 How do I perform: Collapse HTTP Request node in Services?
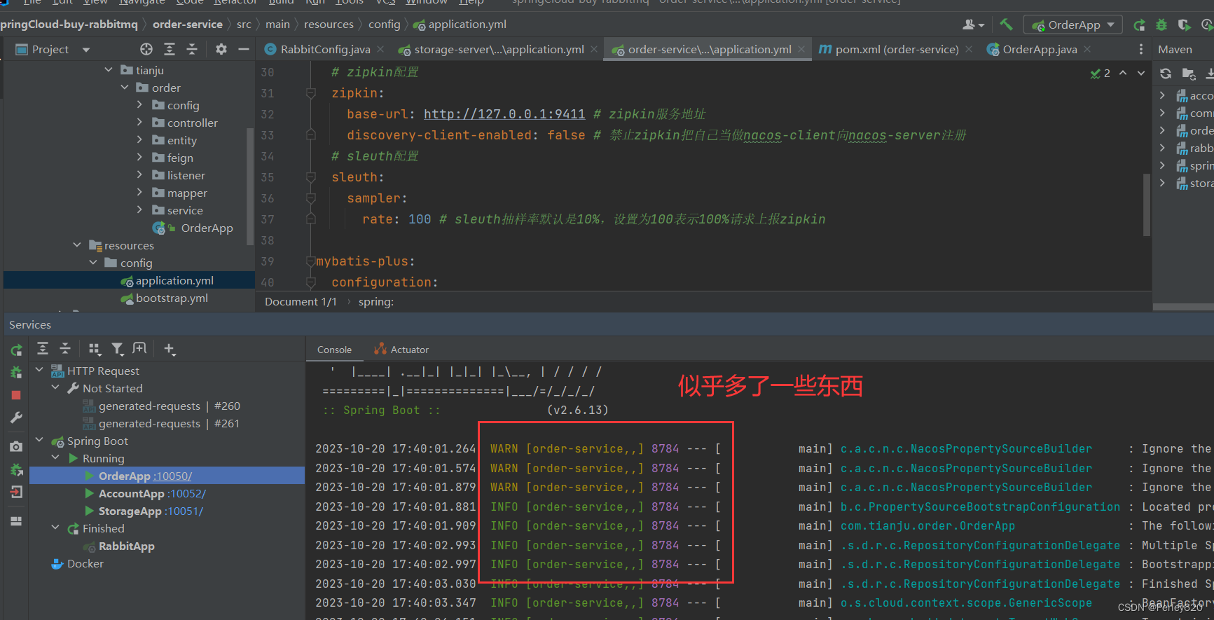pos(40,371)
